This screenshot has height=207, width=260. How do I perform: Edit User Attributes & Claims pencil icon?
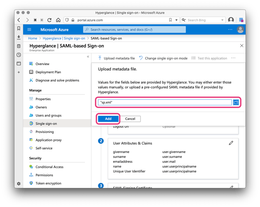[x=231, y=143]
